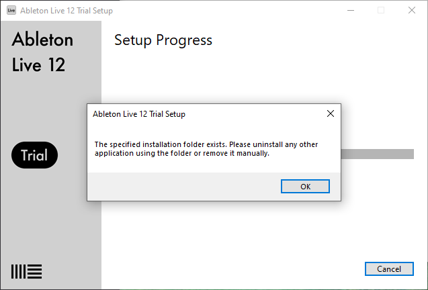Viewport: 428px width, 290px height.
Task: Click the installation progress bar
Action: (x=377, y=154)
